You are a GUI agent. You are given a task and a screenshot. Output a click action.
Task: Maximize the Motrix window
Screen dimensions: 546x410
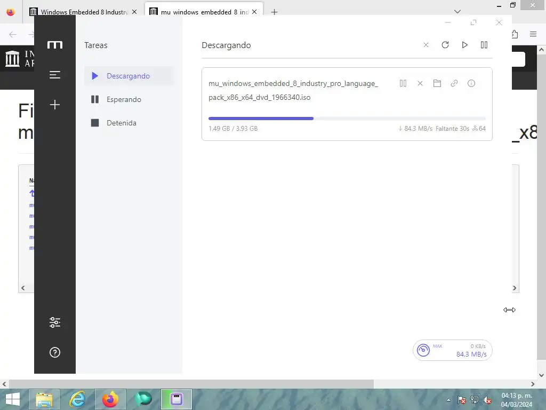coord(473,22)
